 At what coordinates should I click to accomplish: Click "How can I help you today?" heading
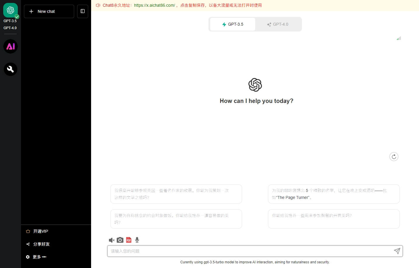pos(256,101)
